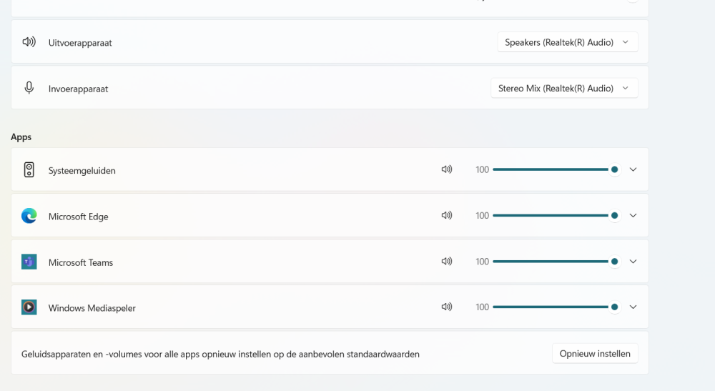
Task: Expand Microsoft Teams audio options
Action: (633, 262)
